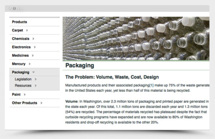Select Other Products in the sidebar
The width and height of the screenshot is (215, 139).
[x=24, y=103]
